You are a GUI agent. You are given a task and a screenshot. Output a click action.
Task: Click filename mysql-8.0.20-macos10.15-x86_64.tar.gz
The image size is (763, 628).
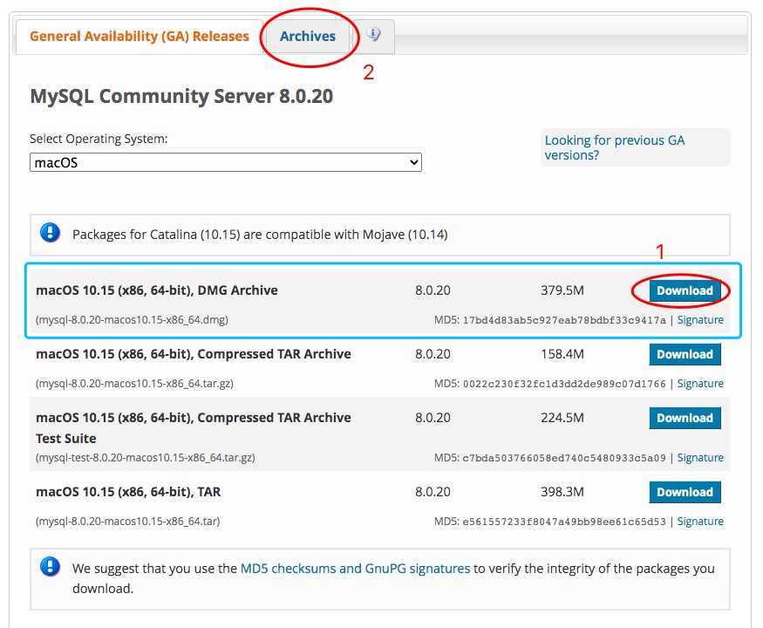(x=134, y=384)
